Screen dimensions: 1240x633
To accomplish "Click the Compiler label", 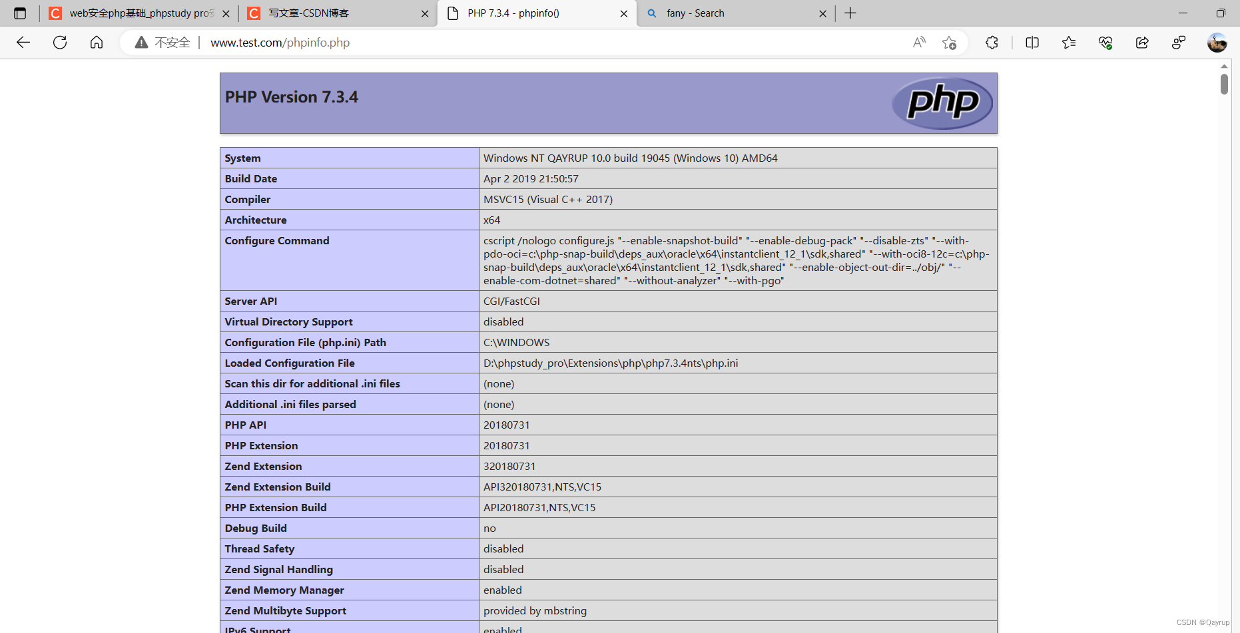I will (248, 200).
